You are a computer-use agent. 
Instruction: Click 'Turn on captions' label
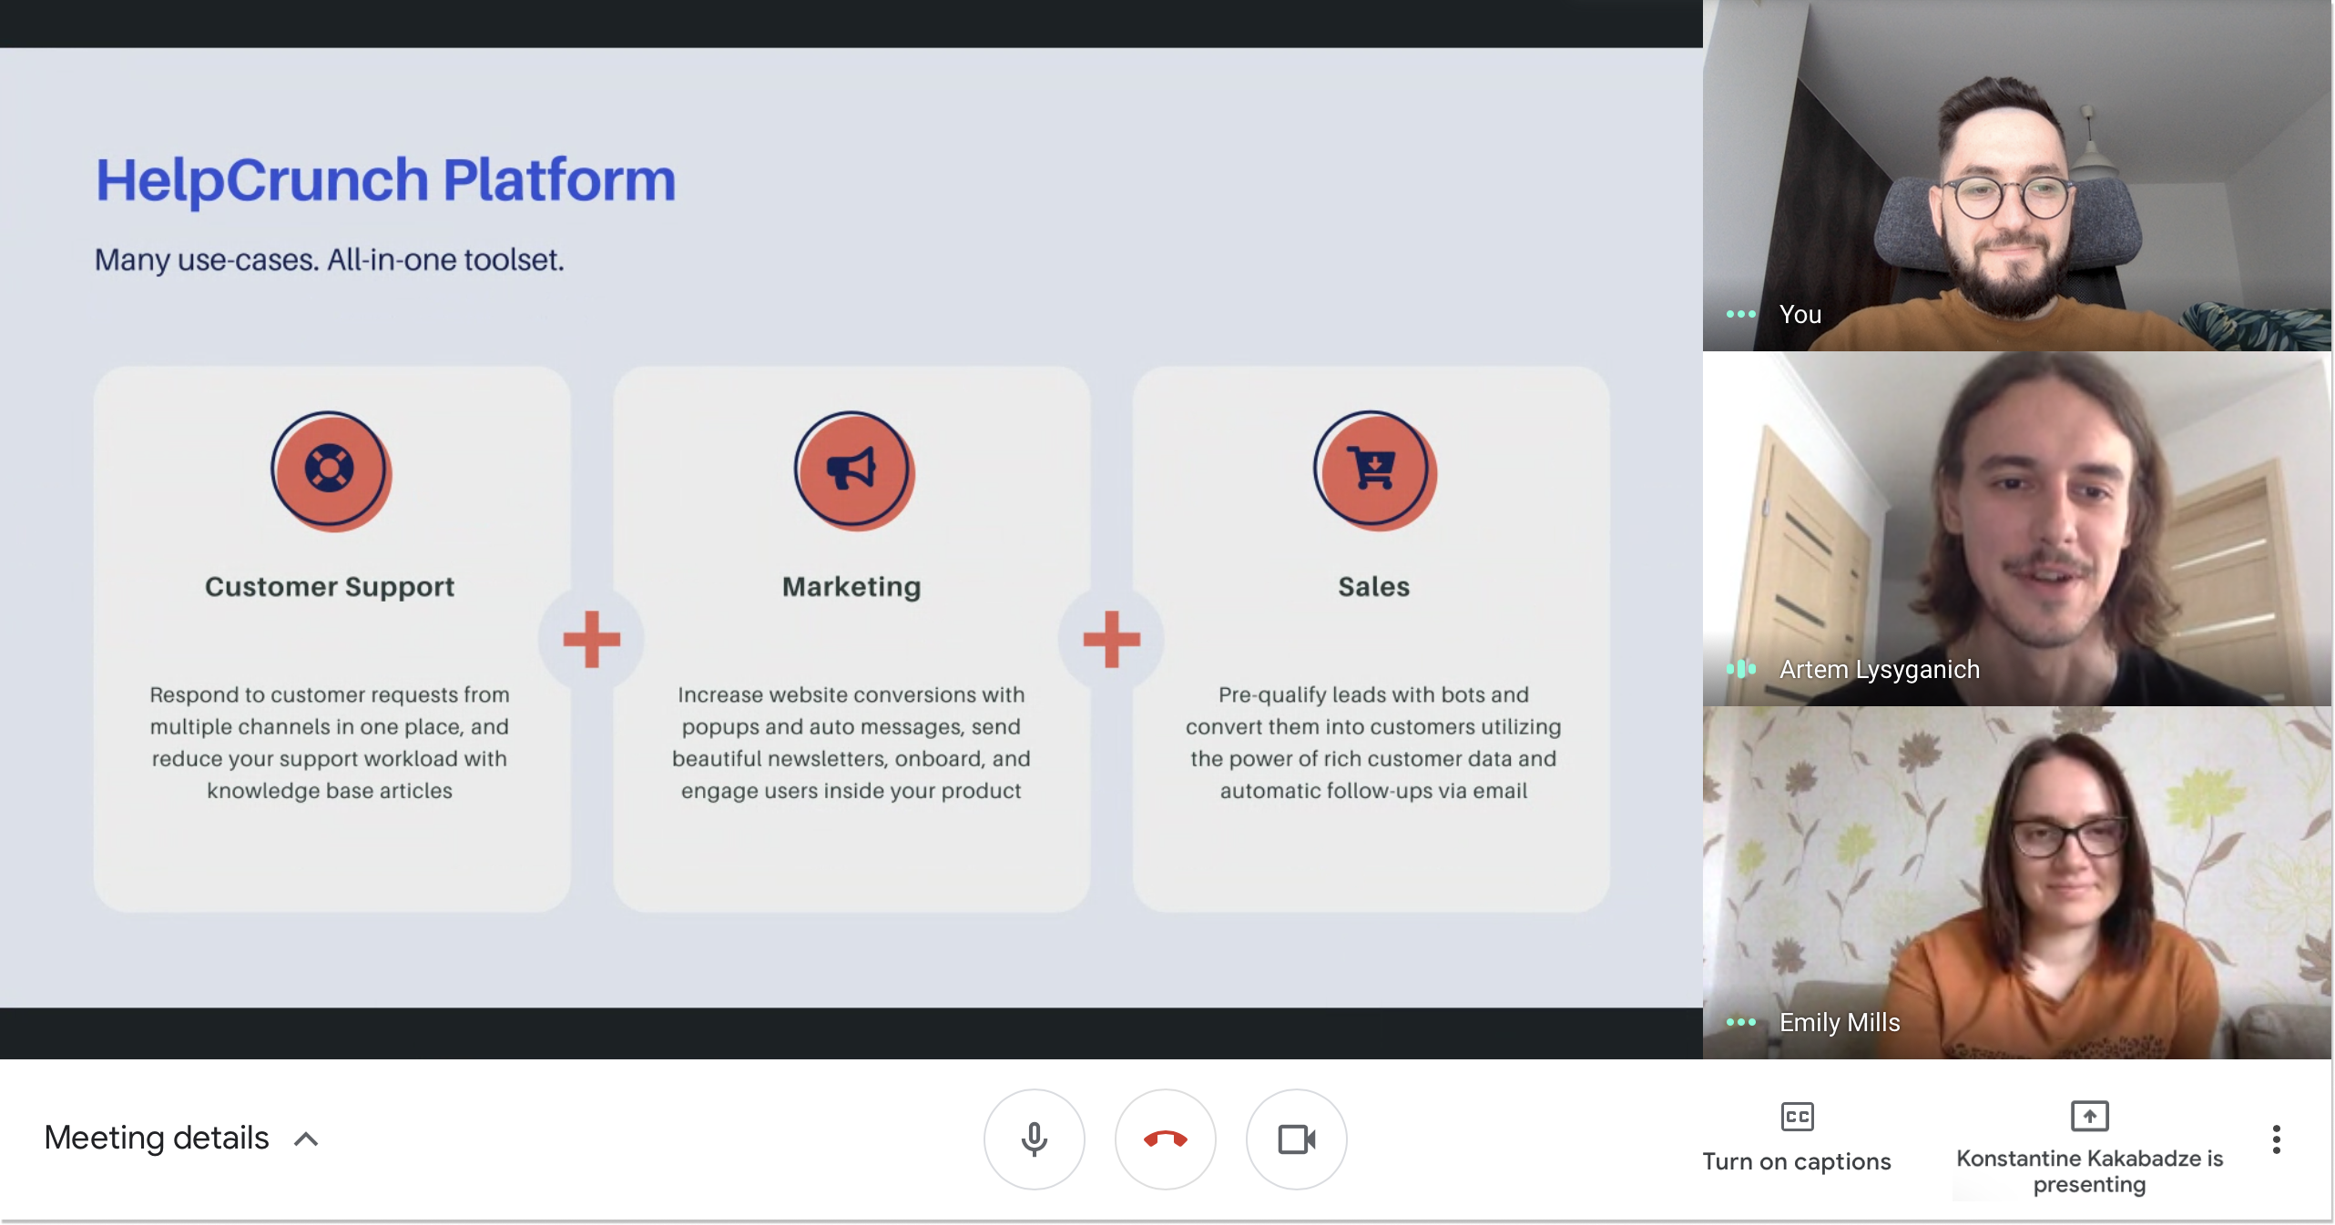pyautogui.click(x=1797, y=1161)
